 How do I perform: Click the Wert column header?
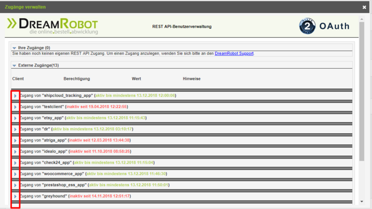[x=136, y=79]
